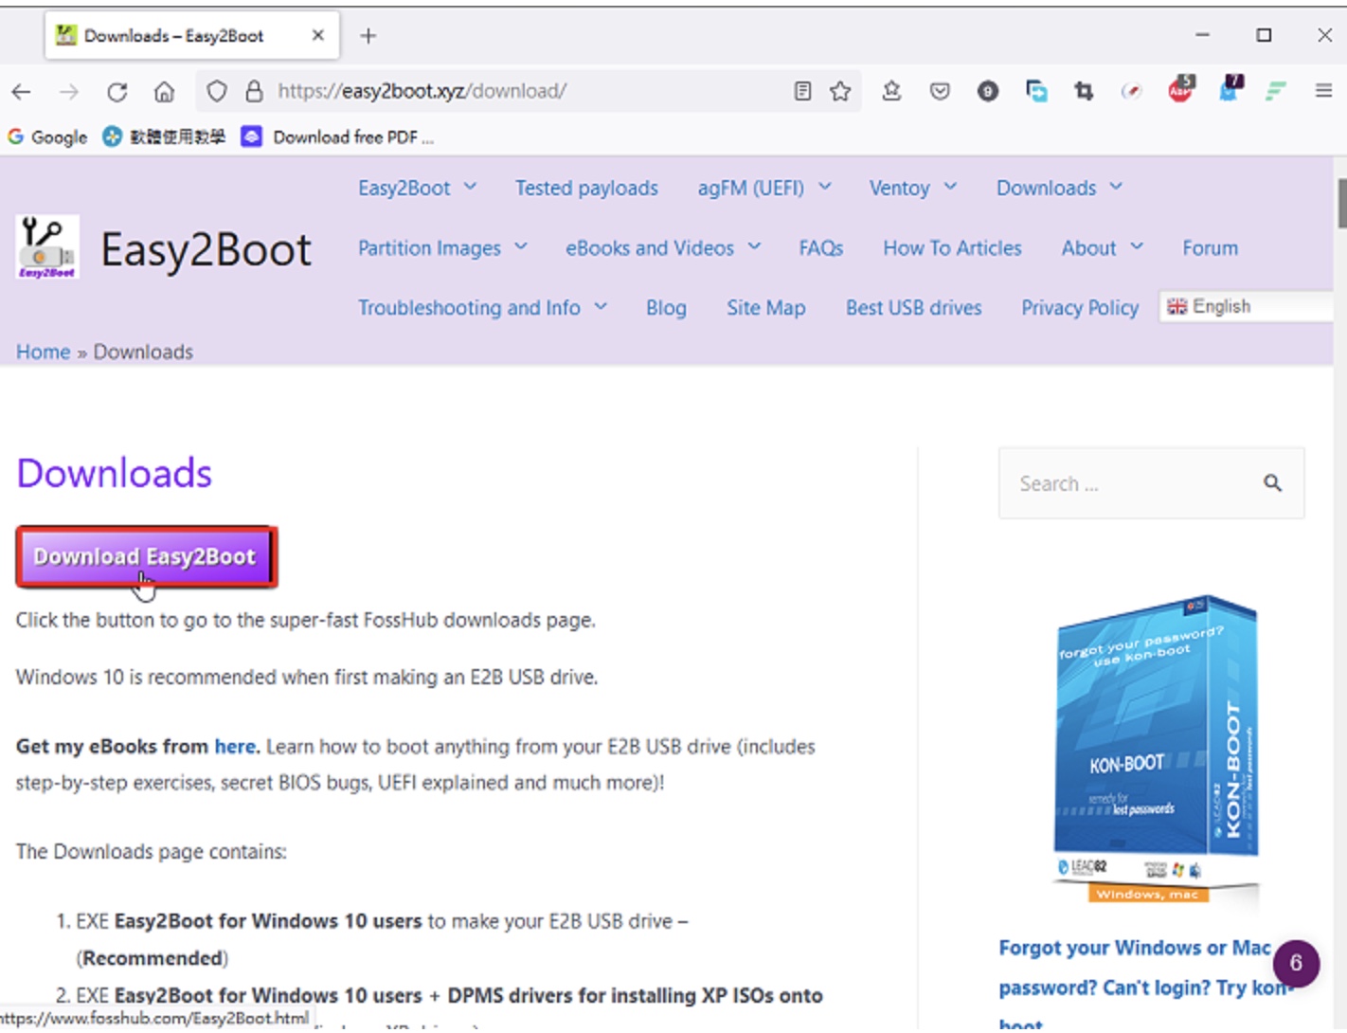Click the Download Easy2Boot button
The height and width of the screenshot is (1033, 1347).
coord(146,556)
